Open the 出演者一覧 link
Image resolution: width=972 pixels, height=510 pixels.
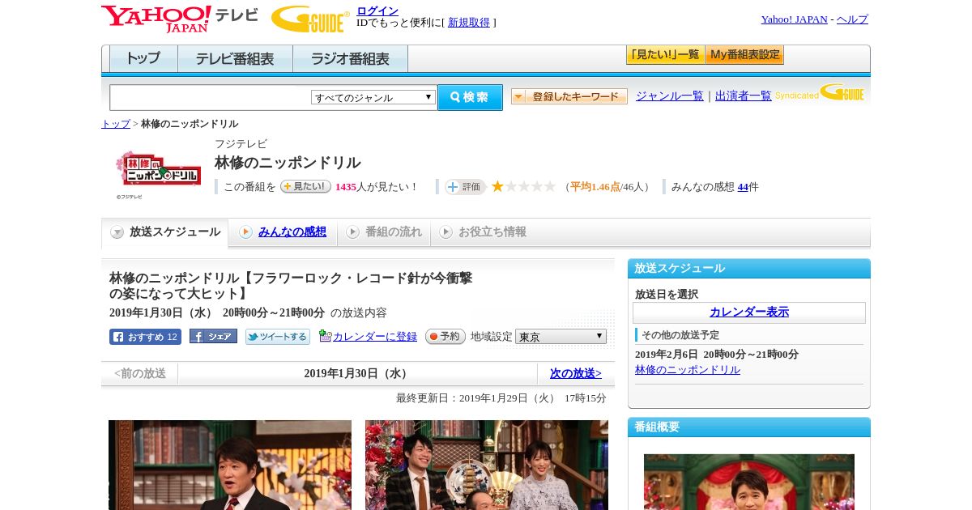click(x=744, y=96)
